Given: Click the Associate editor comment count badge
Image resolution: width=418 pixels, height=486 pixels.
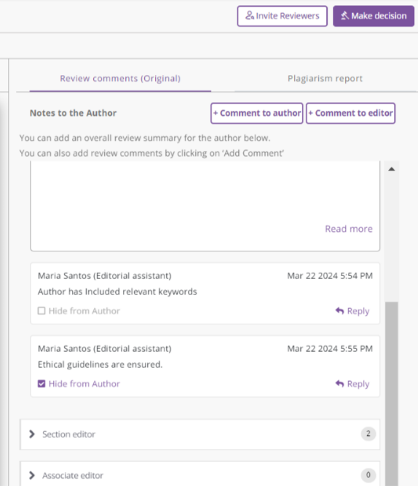Looking at the screenshot, I should tap(368, 475).
